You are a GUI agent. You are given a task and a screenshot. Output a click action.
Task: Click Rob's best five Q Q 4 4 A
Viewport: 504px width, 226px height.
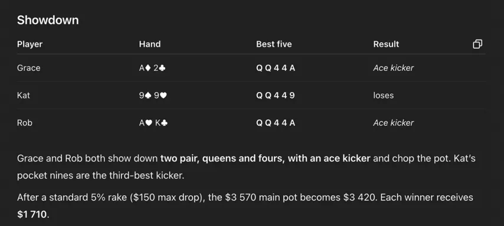(x=276, y=123)
